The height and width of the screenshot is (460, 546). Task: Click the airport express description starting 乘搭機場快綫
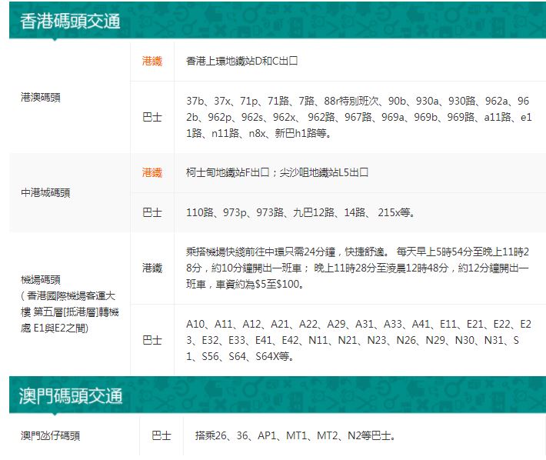[x=358, y=268]
